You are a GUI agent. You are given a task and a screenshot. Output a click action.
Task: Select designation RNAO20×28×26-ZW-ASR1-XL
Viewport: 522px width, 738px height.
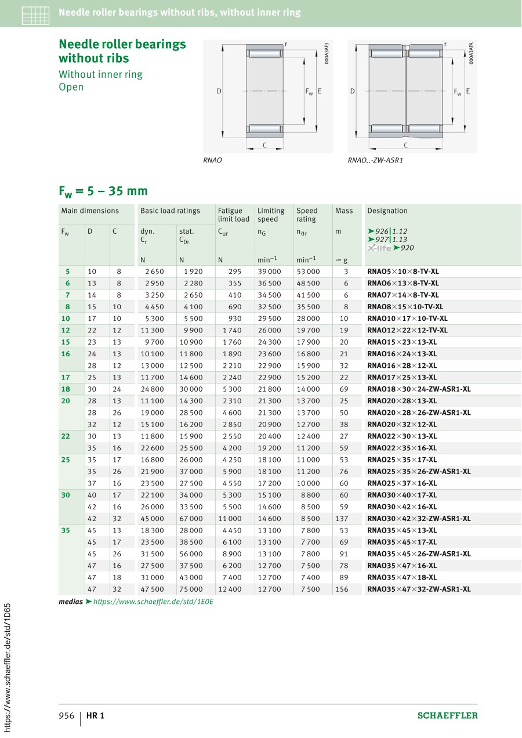point(419,413)
